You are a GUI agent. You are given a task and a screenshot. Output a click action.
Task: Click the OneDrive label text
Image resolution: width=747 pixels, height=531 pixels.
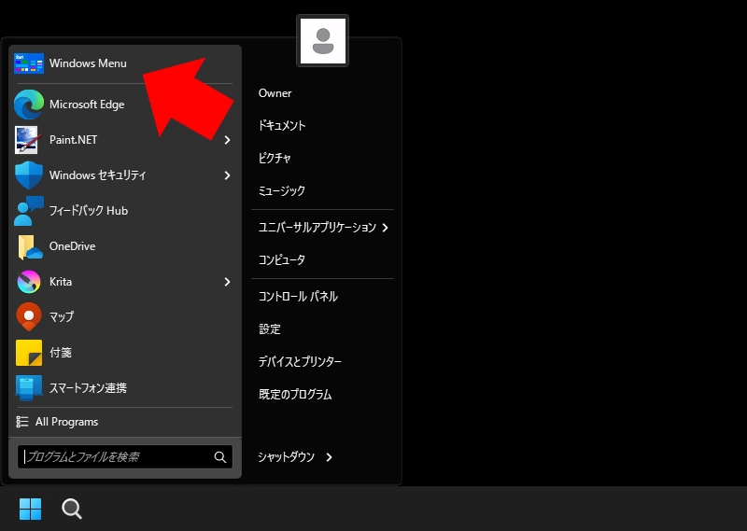point(73,246)
